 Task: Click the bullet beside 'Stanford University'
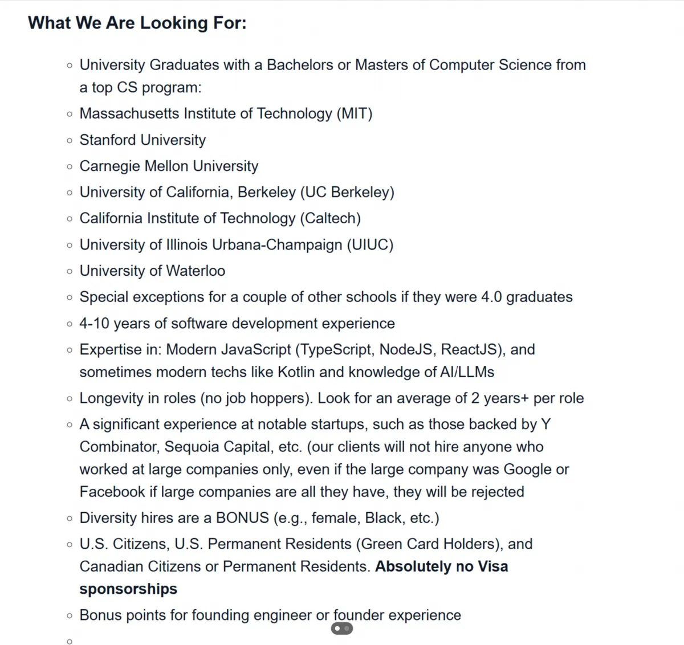[70, 140]
